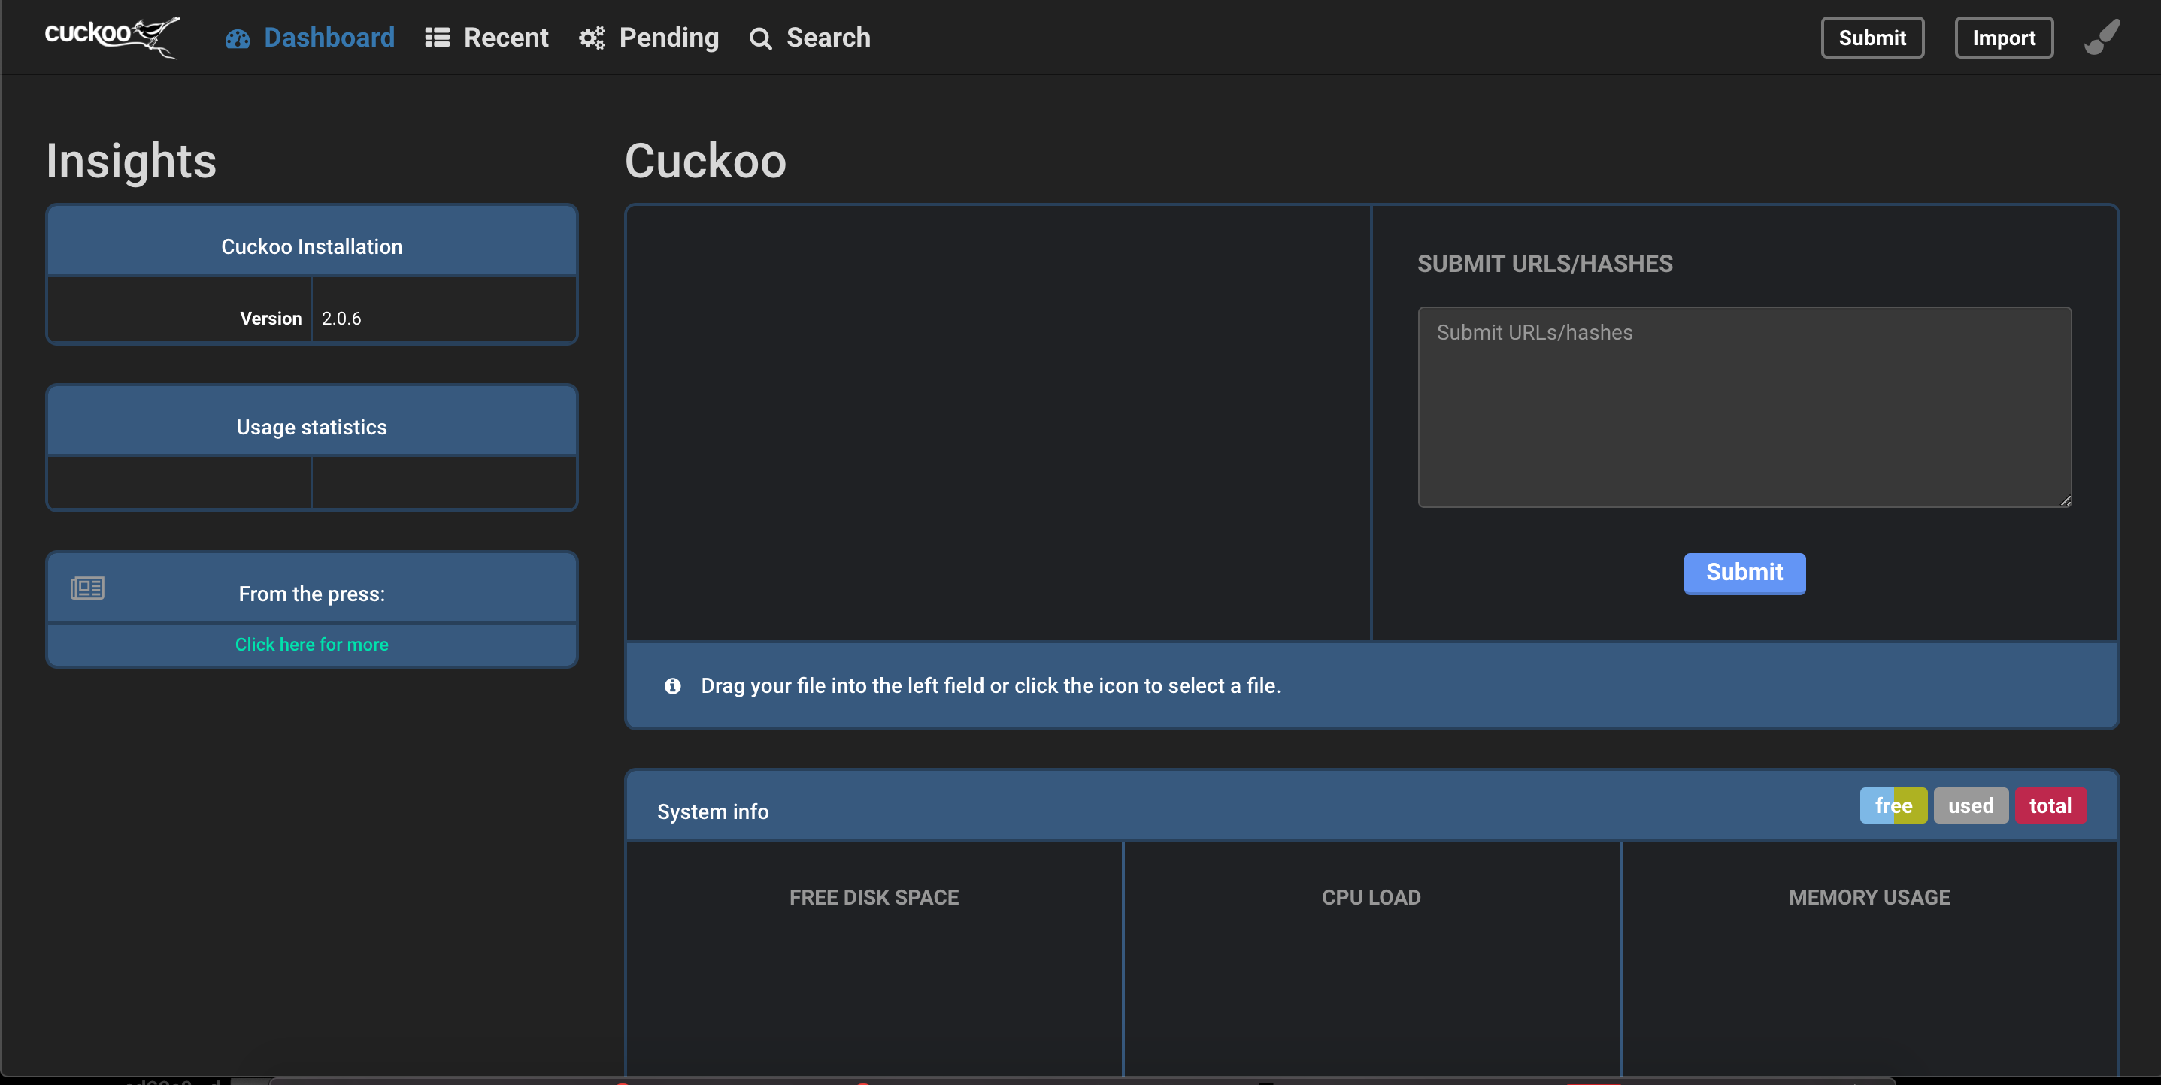Click the total legend badge
2161x1085 pixels.
[2050, 805]
